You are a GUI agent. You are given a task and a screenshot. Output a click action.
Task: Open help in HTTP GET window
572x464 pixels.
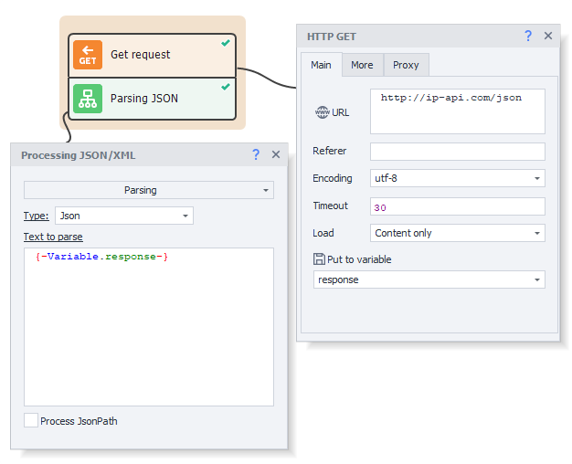pyautogui.click(x=527, y=36)
